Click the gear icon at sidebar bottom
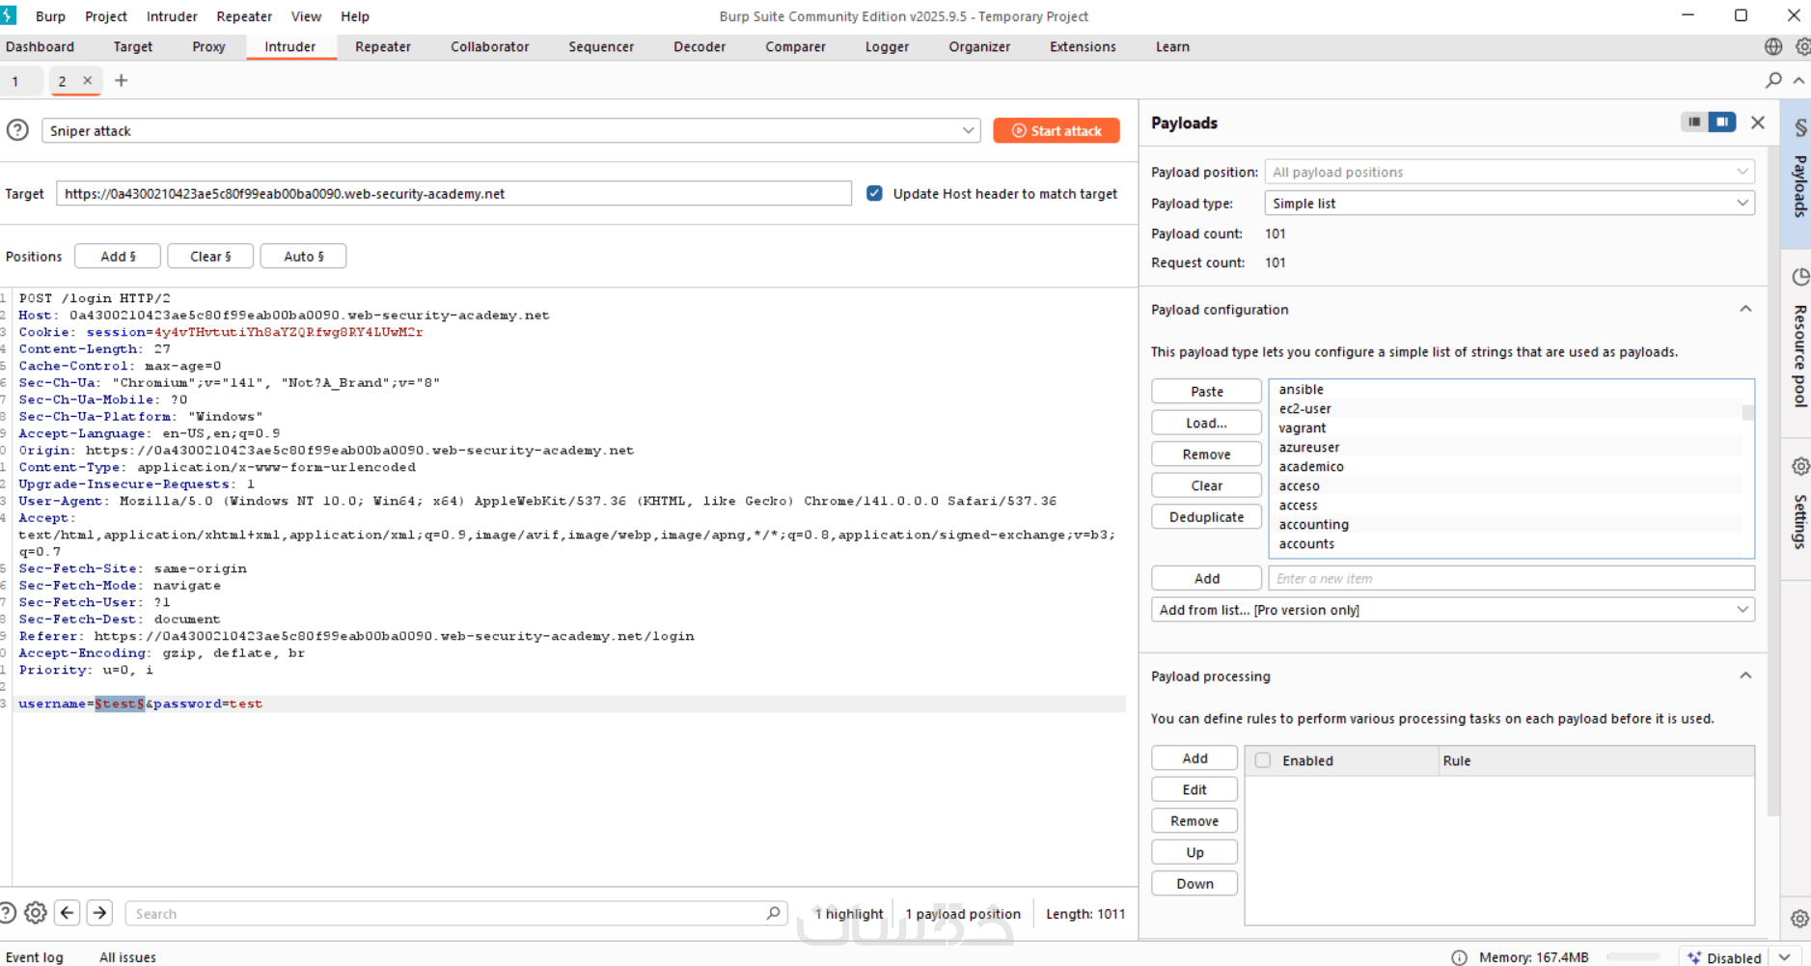Viewport: 1811px width, 966px height. click(1800, 919)
